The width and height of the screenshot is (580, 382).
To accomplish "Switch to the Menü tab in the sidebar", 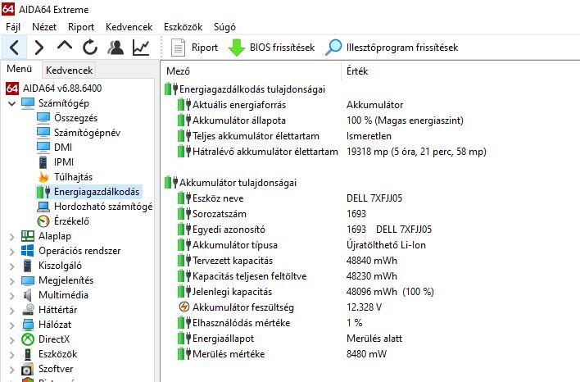I will tap(19, 69).
